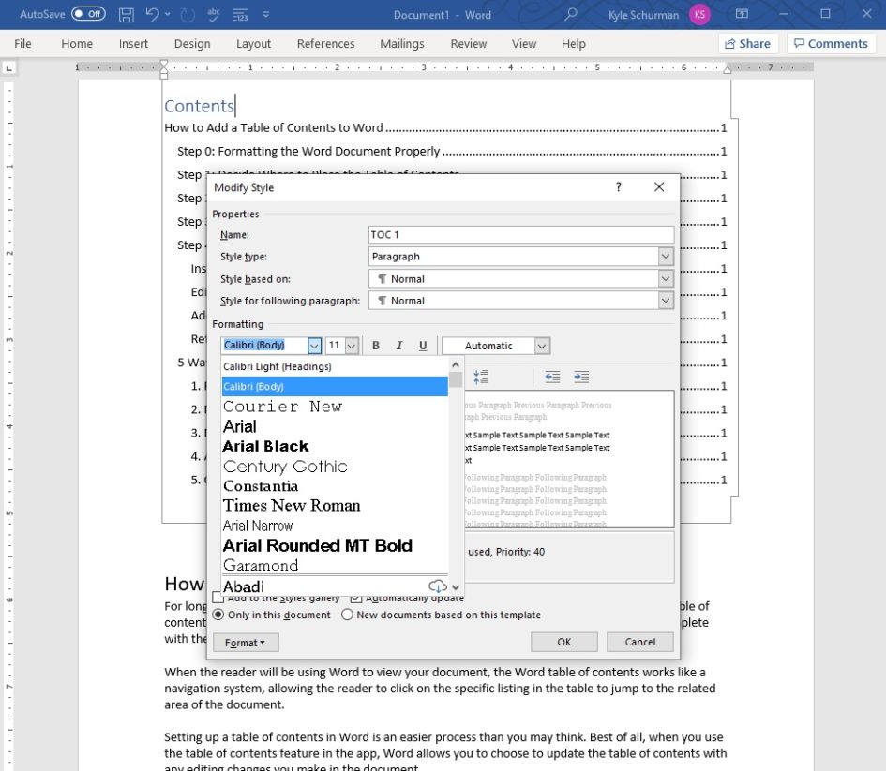Enable the Add to Styles gallery checkbox
The height and width of the screenshot is (771, 886).
(x=218, y=598)
